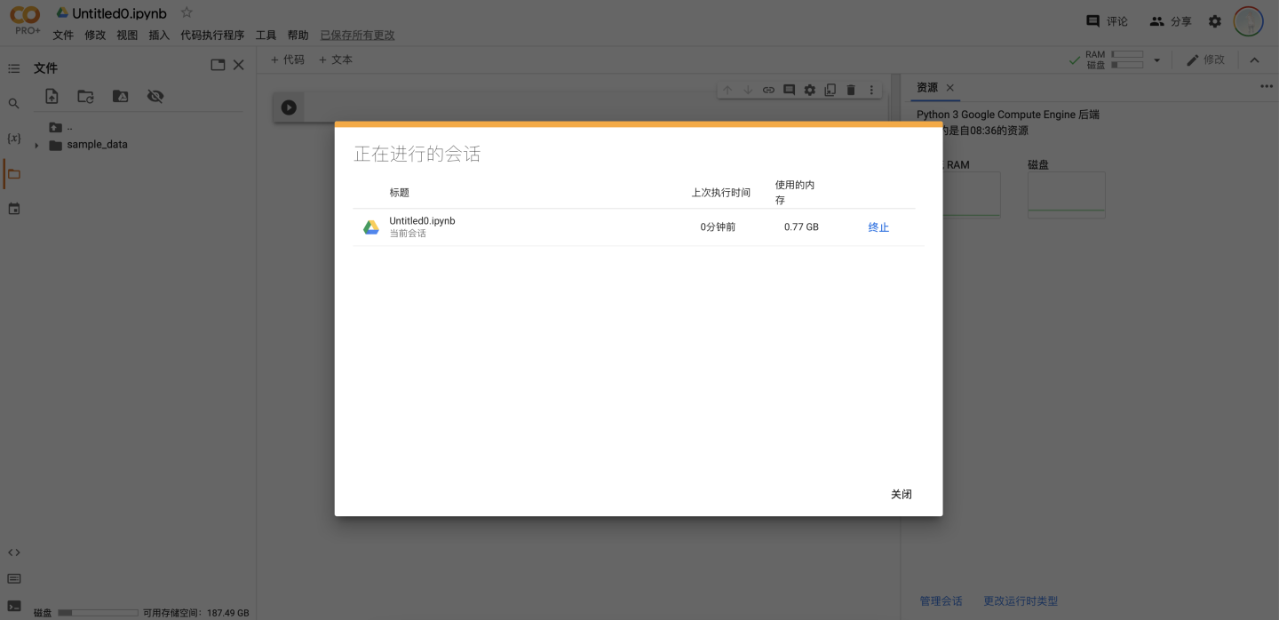Toggle hidden files visibility eye icon
Image resolution: width=1279 pixels, height=620 pixels.
[x=155, y=97]
